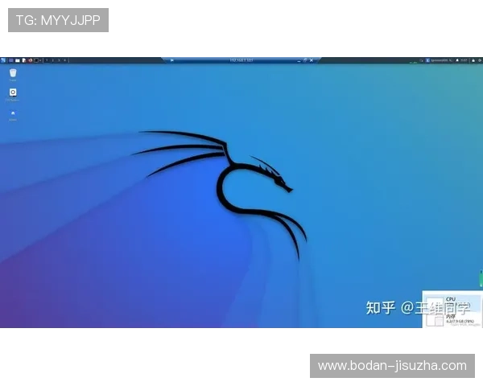Click the green vertical bar at right edge
The height and width of the screenshot is (386, 483).
point(481,278)
